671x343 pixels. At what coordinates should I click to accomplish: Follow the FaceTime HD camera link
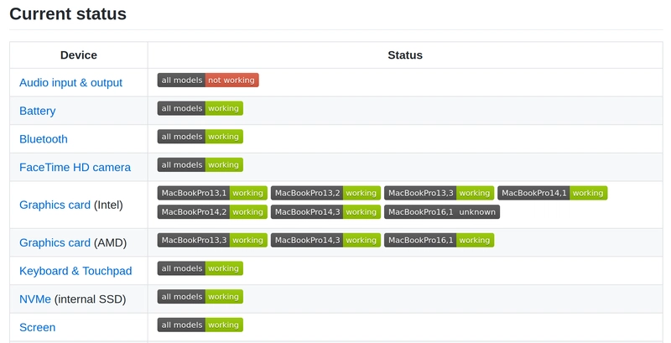coord(75,167)
